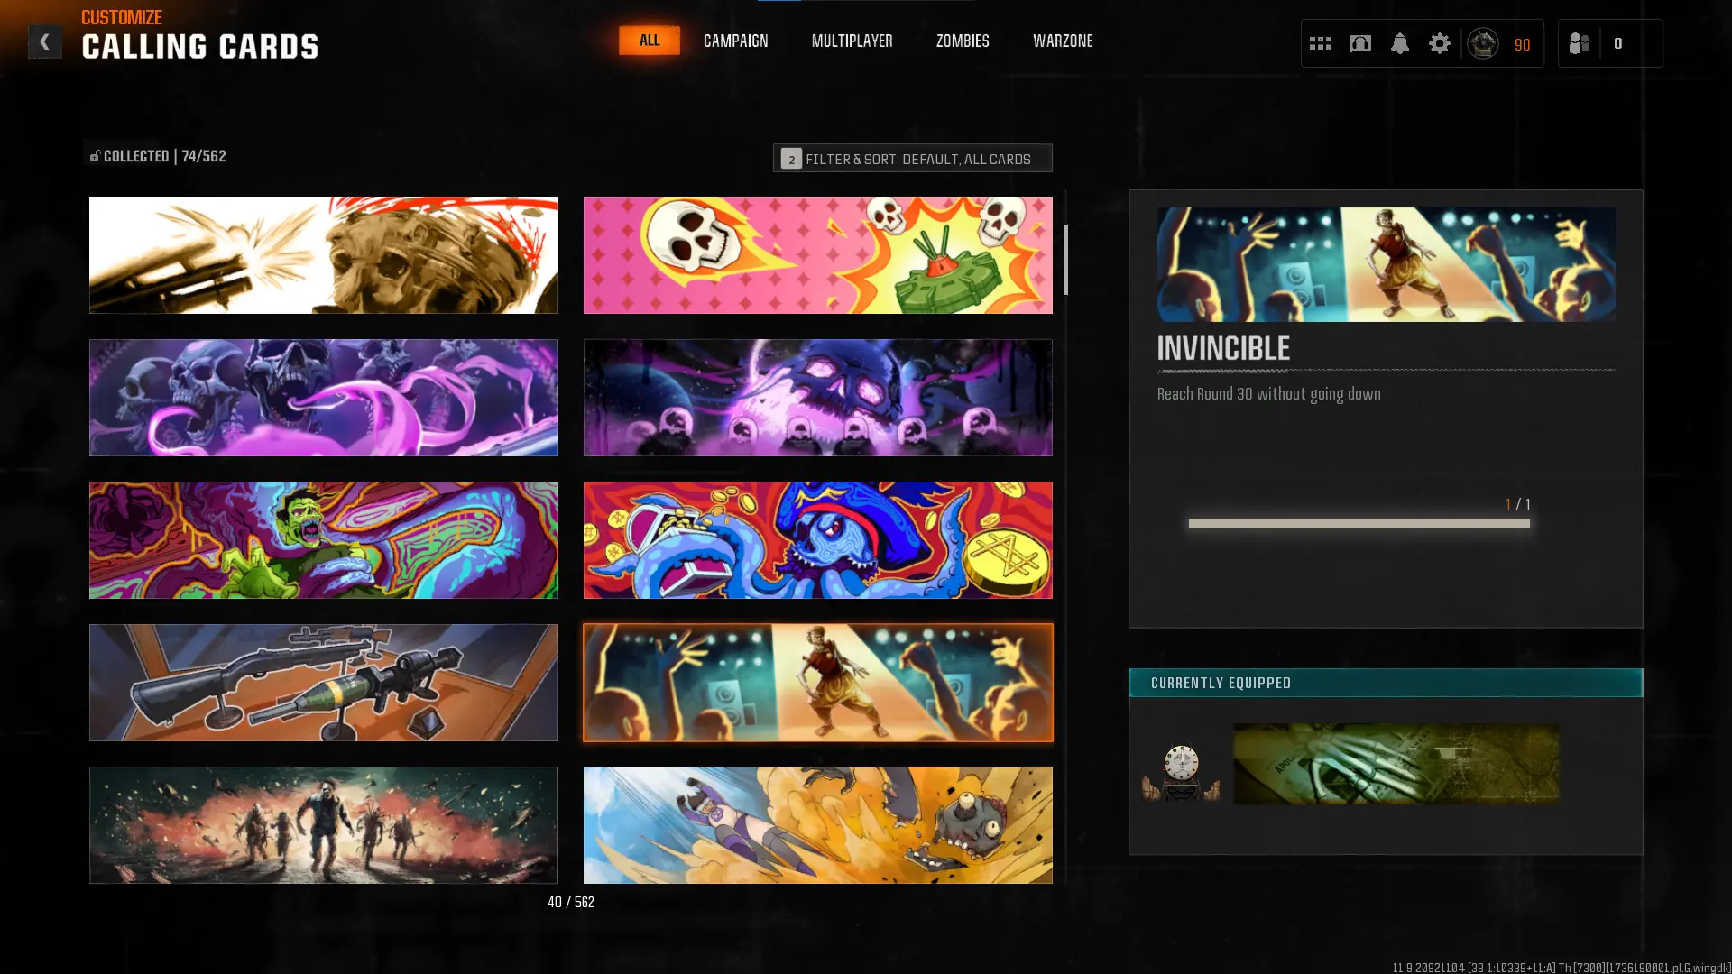Open Filter & Sort options
Viewport: 1732px width, 974px height.
coord(912,158)
